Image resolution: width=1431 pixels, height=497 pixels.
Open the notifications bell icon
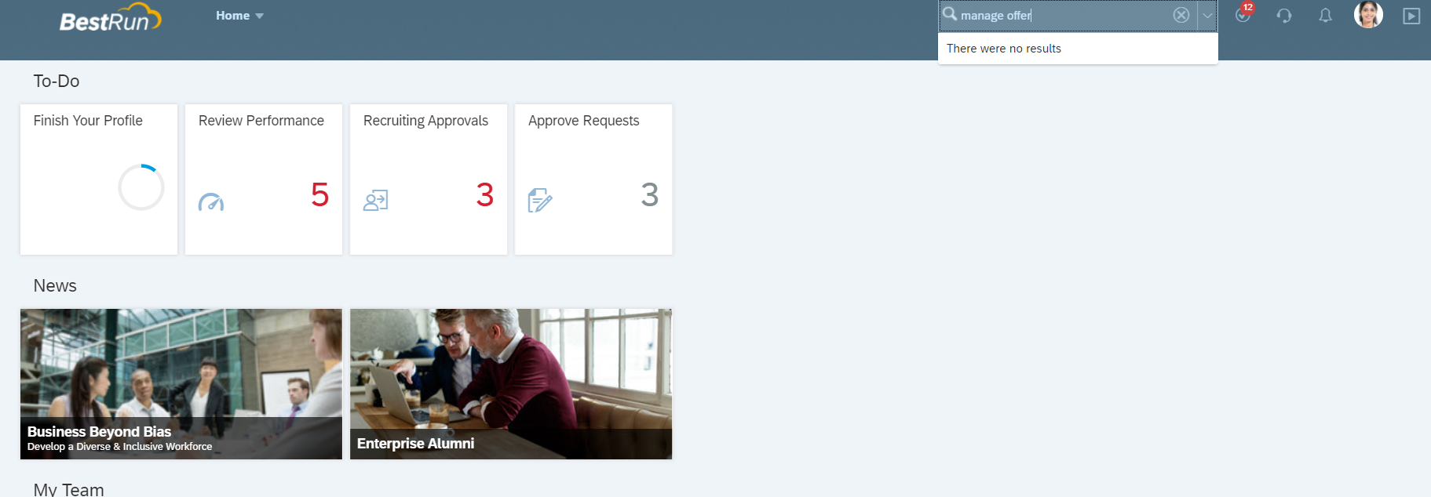[1325, 16]
